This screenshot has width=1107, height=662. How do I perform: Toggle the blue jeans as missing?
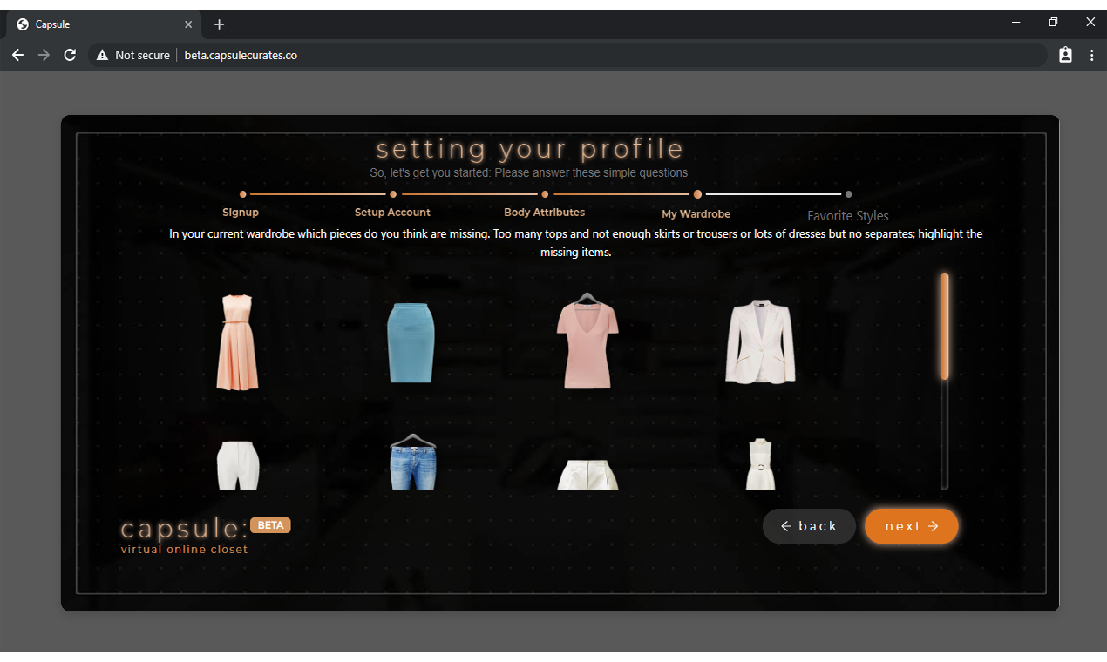[411, 464]
